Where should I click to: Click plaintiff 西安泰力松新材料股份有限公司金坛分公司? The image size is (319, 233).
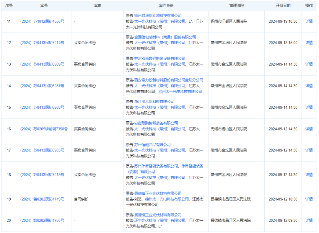pos(168,80)
